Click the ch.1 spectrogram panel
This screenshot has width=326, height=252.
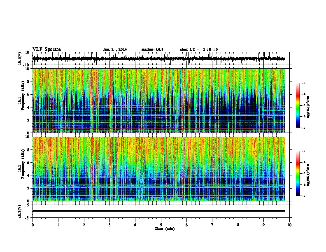click(x=159, y=100)
